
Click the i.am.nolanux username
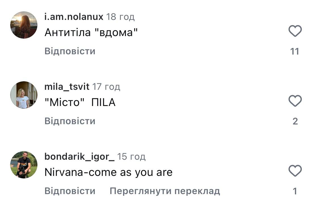(74, 17)
